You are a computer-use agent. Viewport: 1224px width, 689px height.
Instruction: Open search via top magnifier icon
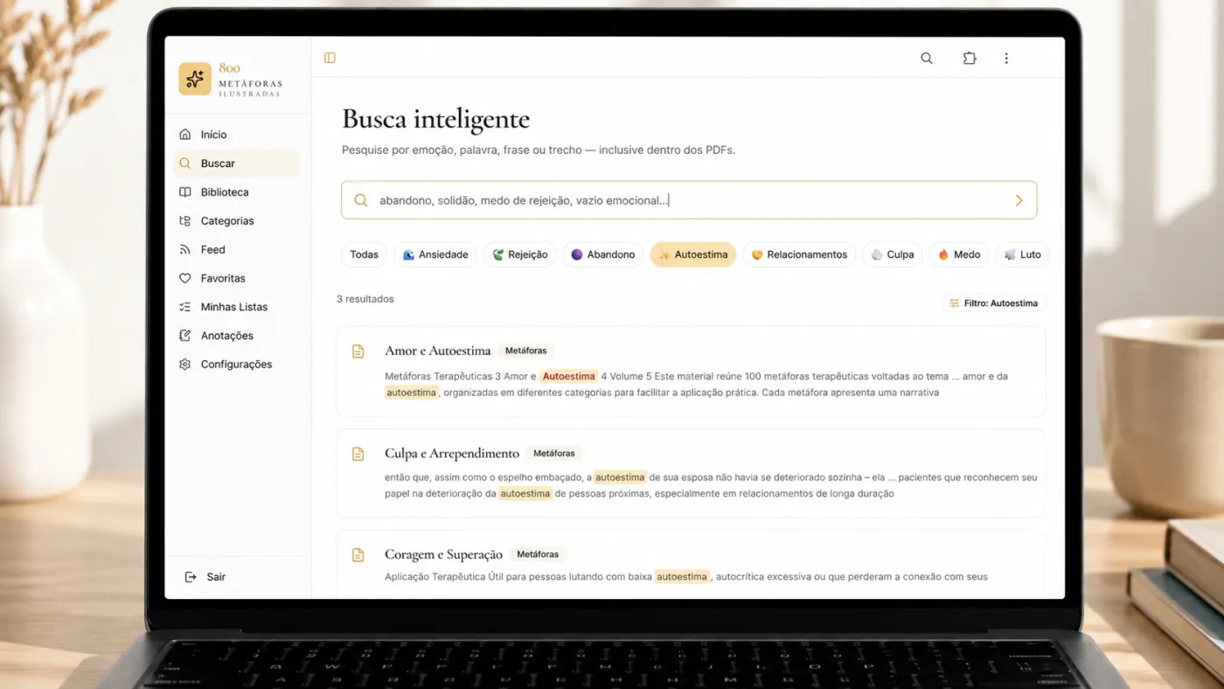(927, 59)
